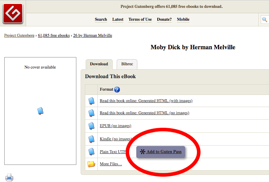Open the Donate? link
Viewport: 269px width, 182px height.
164,19
